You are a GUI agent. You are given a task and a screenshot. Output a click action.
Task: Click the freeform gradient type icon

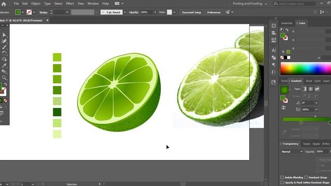pyautogui.click(x=317, y=89)
